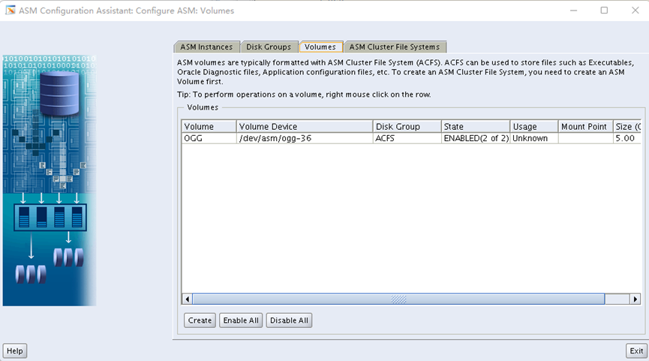Click the Enable All button

(241, 320)
